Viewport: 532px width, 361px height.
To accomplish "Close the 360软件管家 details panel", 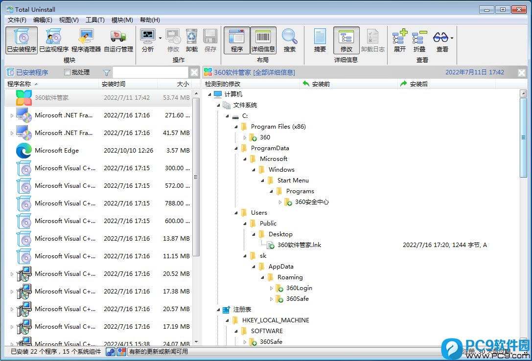I will click(x=522, y=72).
